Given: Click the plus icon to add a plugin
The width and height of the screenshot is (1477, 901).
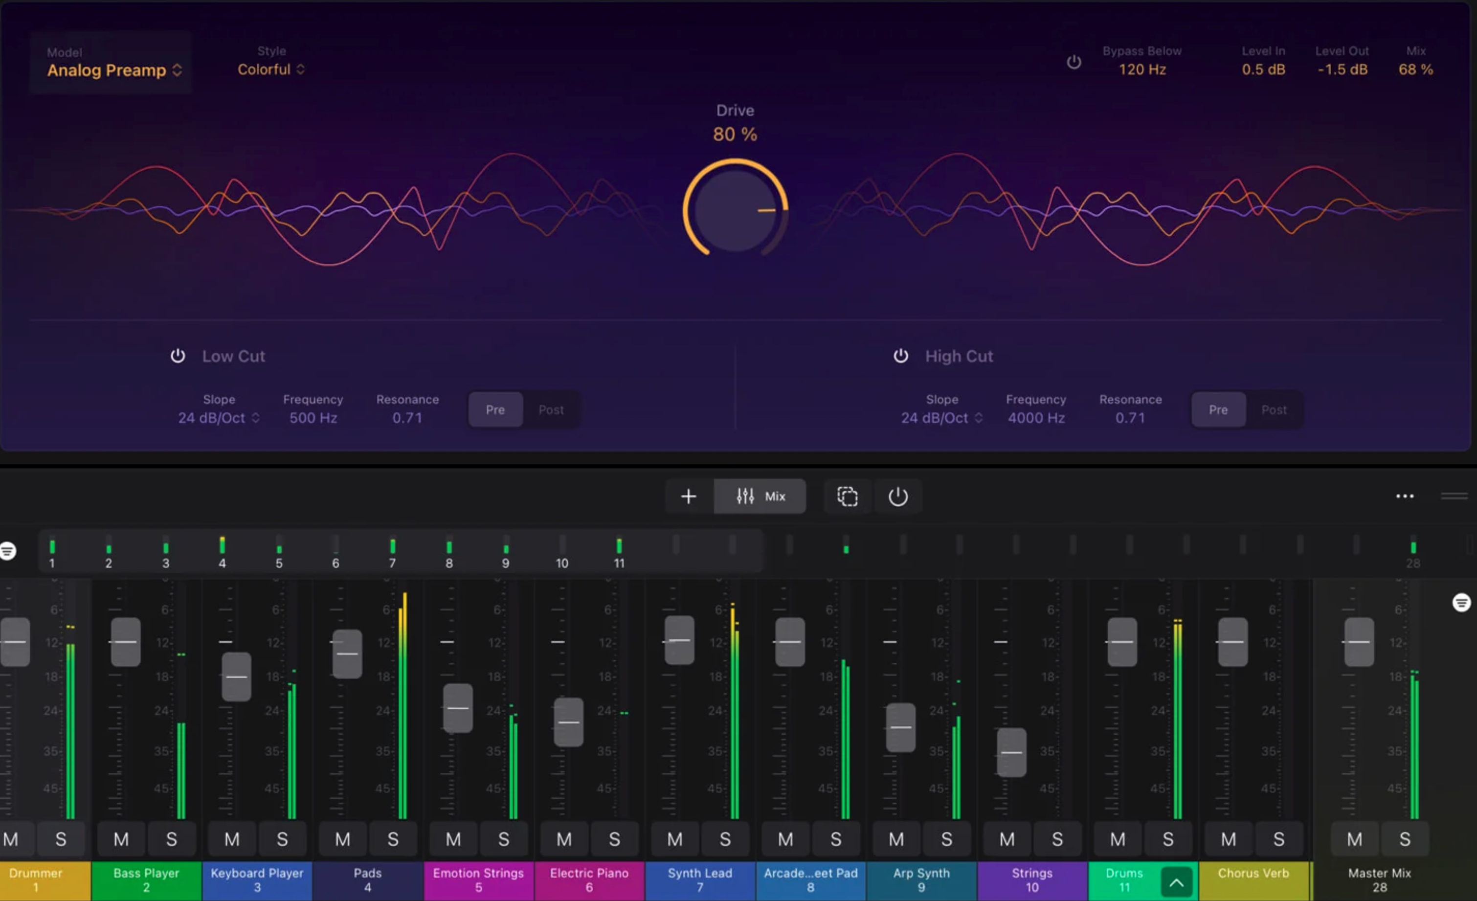Looking at the screenshot, I should tap(689, 496).
